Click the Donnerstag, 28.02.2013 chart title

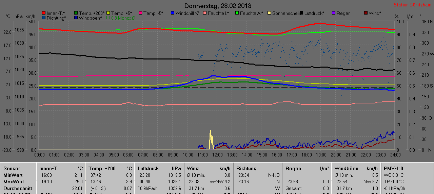[218, 6]
